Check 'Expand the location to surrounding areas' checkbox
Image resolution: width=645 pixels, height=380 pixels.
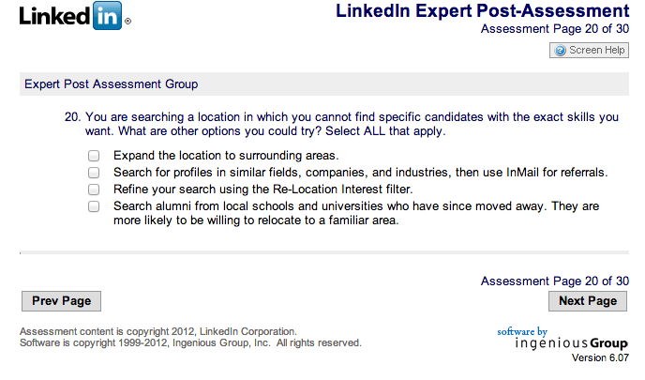[x=94, y=156]
